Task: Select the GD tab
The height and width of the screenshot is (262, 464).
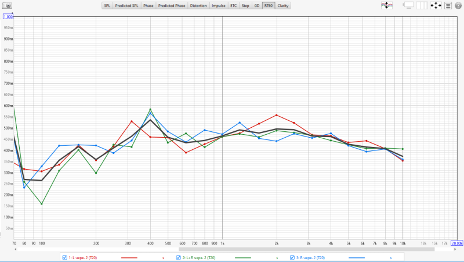Action: coord(257,6)
